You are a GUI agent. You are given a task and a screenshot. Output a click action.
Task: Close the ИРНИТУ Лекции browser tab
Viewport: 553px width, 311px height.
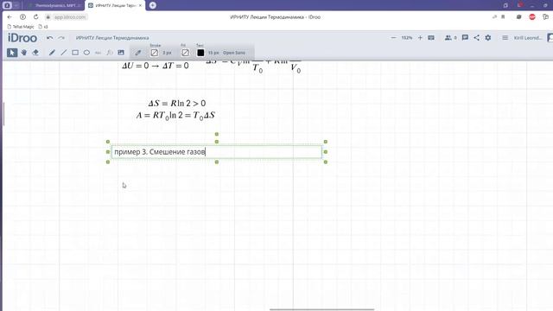coord(140,5)
